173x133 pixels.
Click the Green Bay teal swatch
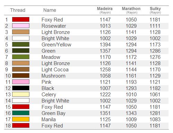tap(21, 113)
